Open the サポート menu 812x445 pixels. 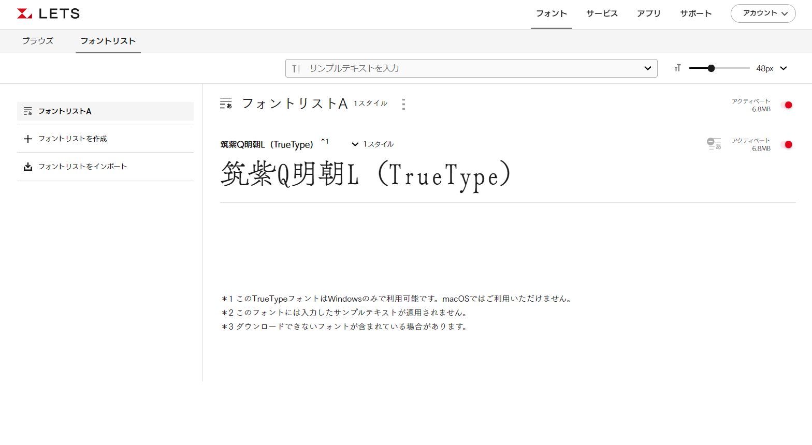coord(696,13)
